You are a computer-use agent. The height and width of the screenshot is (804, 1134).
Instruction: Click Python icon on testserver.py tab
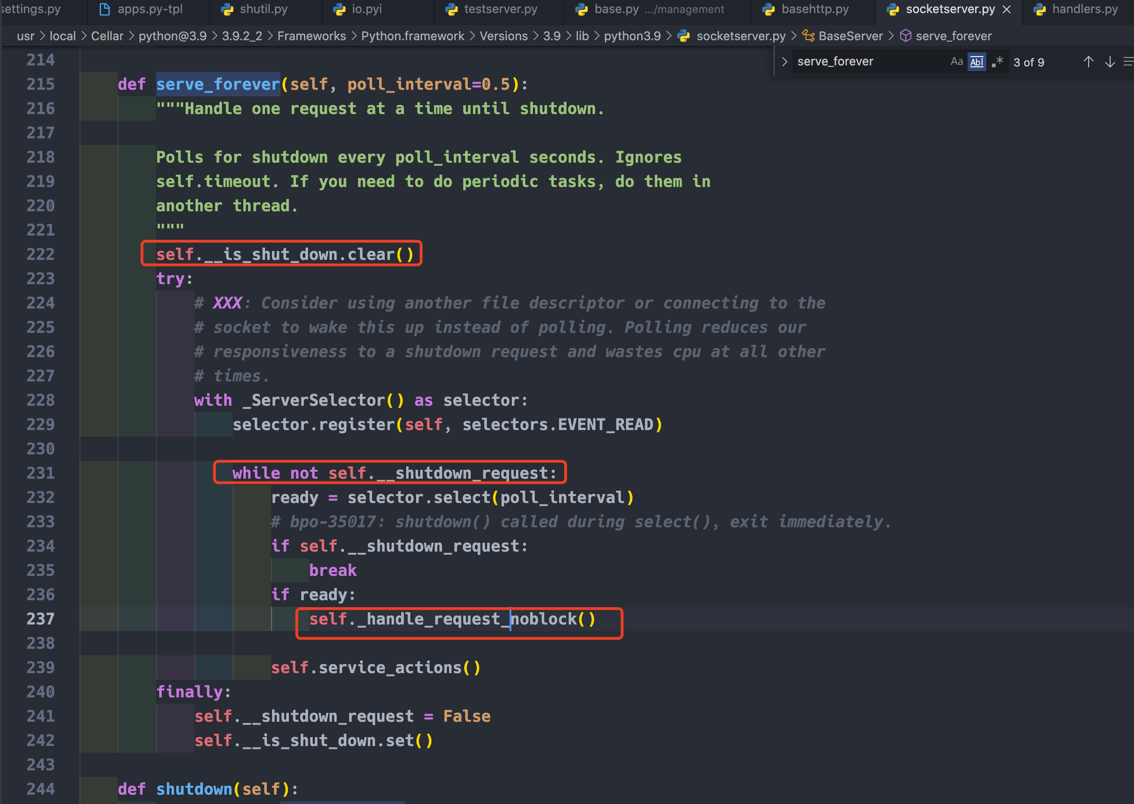(x=452, y=9)
